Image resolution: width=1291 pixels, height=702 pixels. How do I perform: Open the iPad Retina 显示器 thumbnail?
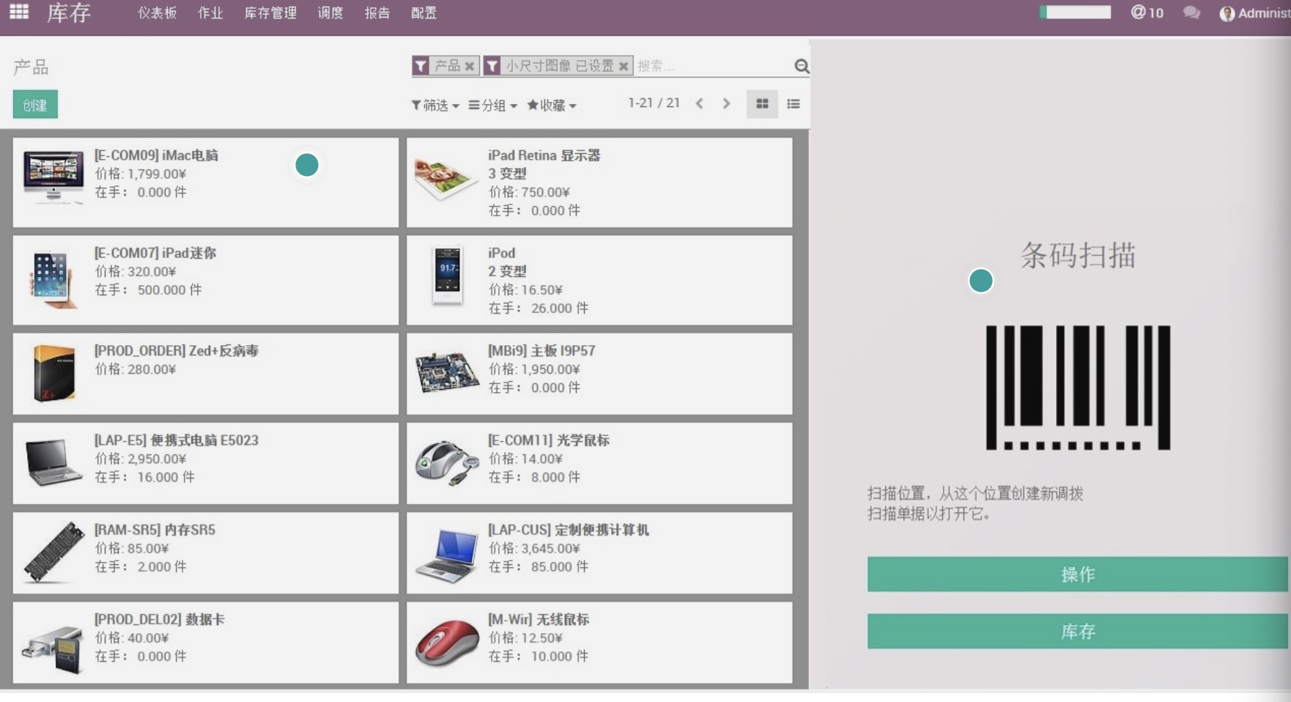[x=446, y=177]
